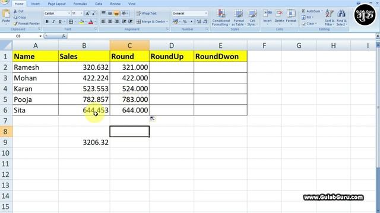Switch to the Data tab

(x=99, y=4)
